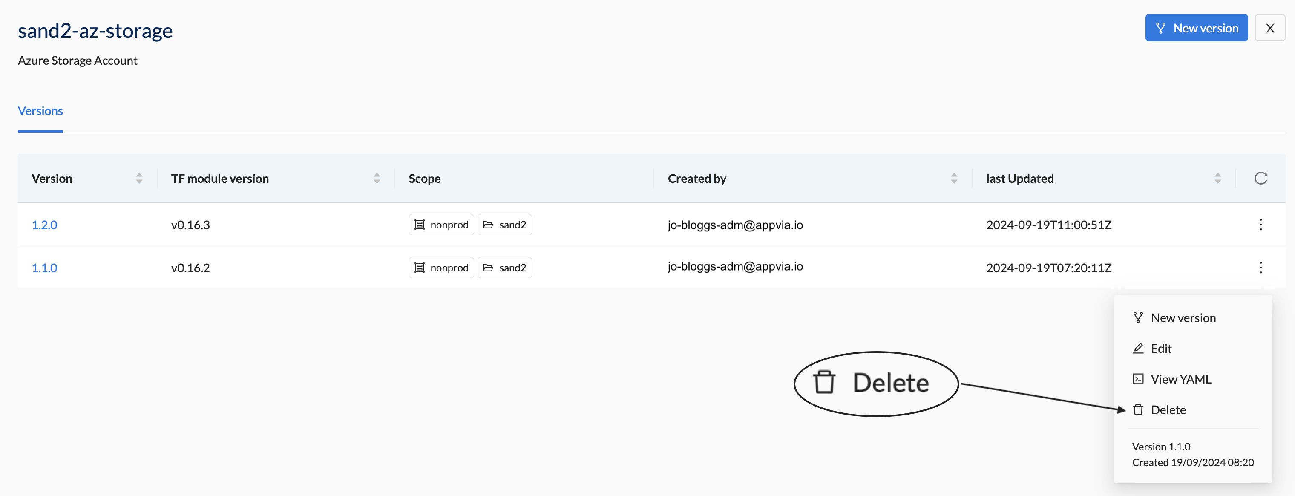Click the Edit option in context menu
Viewport: 1295px width, 496px height.
[x=1162, y=347]
